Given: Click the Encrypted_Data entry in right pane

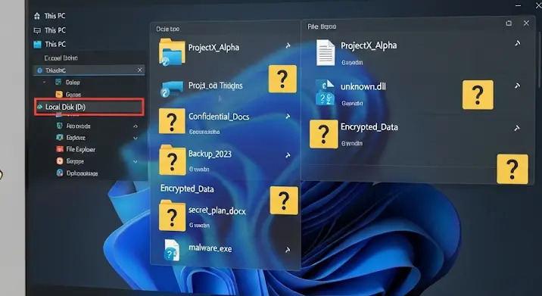Looking at the screenshot, I should coord(369,127).
